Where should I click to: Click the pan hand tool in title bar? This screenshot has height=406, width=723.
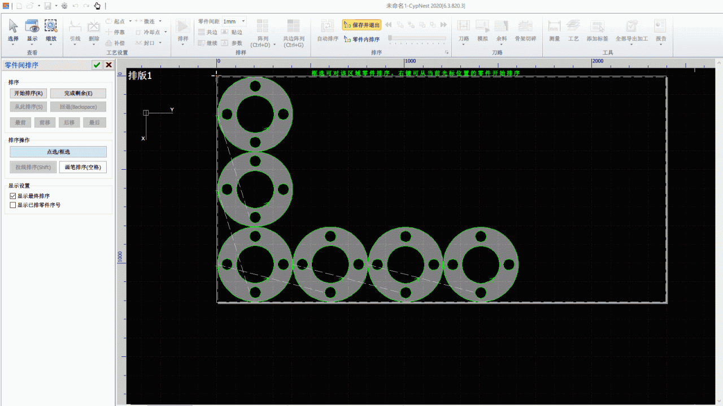[97, 6]
